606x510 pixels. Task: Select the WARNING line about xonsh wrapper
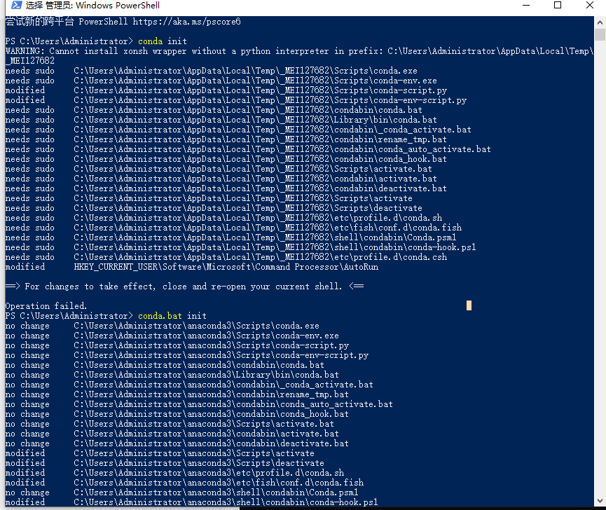pyautogui.click(x=210, y=50)
